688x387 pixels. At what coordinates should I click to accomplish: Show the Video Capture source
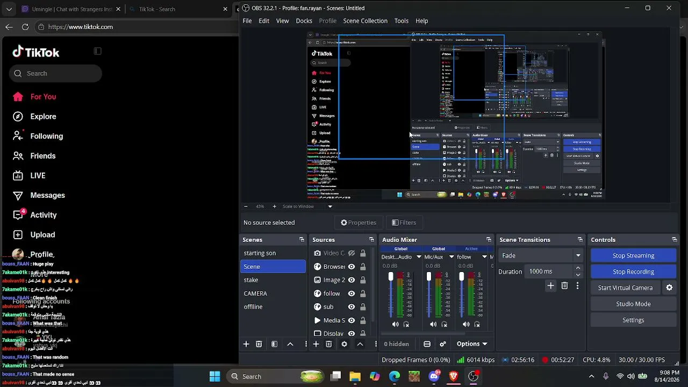[352, 253]
